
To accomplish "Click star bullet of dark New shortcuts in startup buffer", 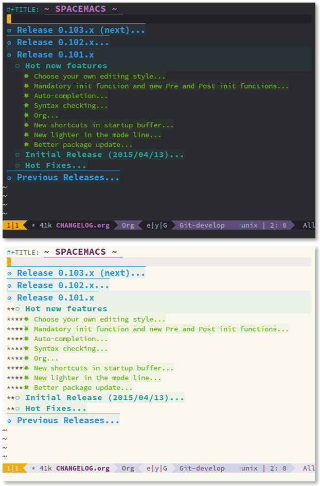I will click(x=26, y=125).
